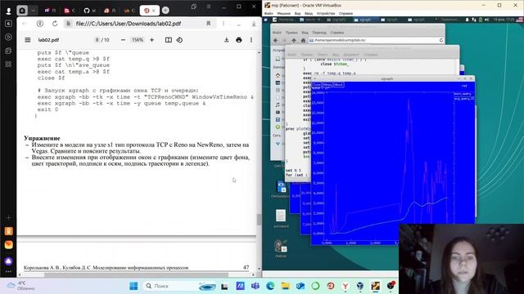Image resolution: width=524 pixels, height=294 pixels.
Task: Open VirtualBox Файл menu
Action: [269, 14]
